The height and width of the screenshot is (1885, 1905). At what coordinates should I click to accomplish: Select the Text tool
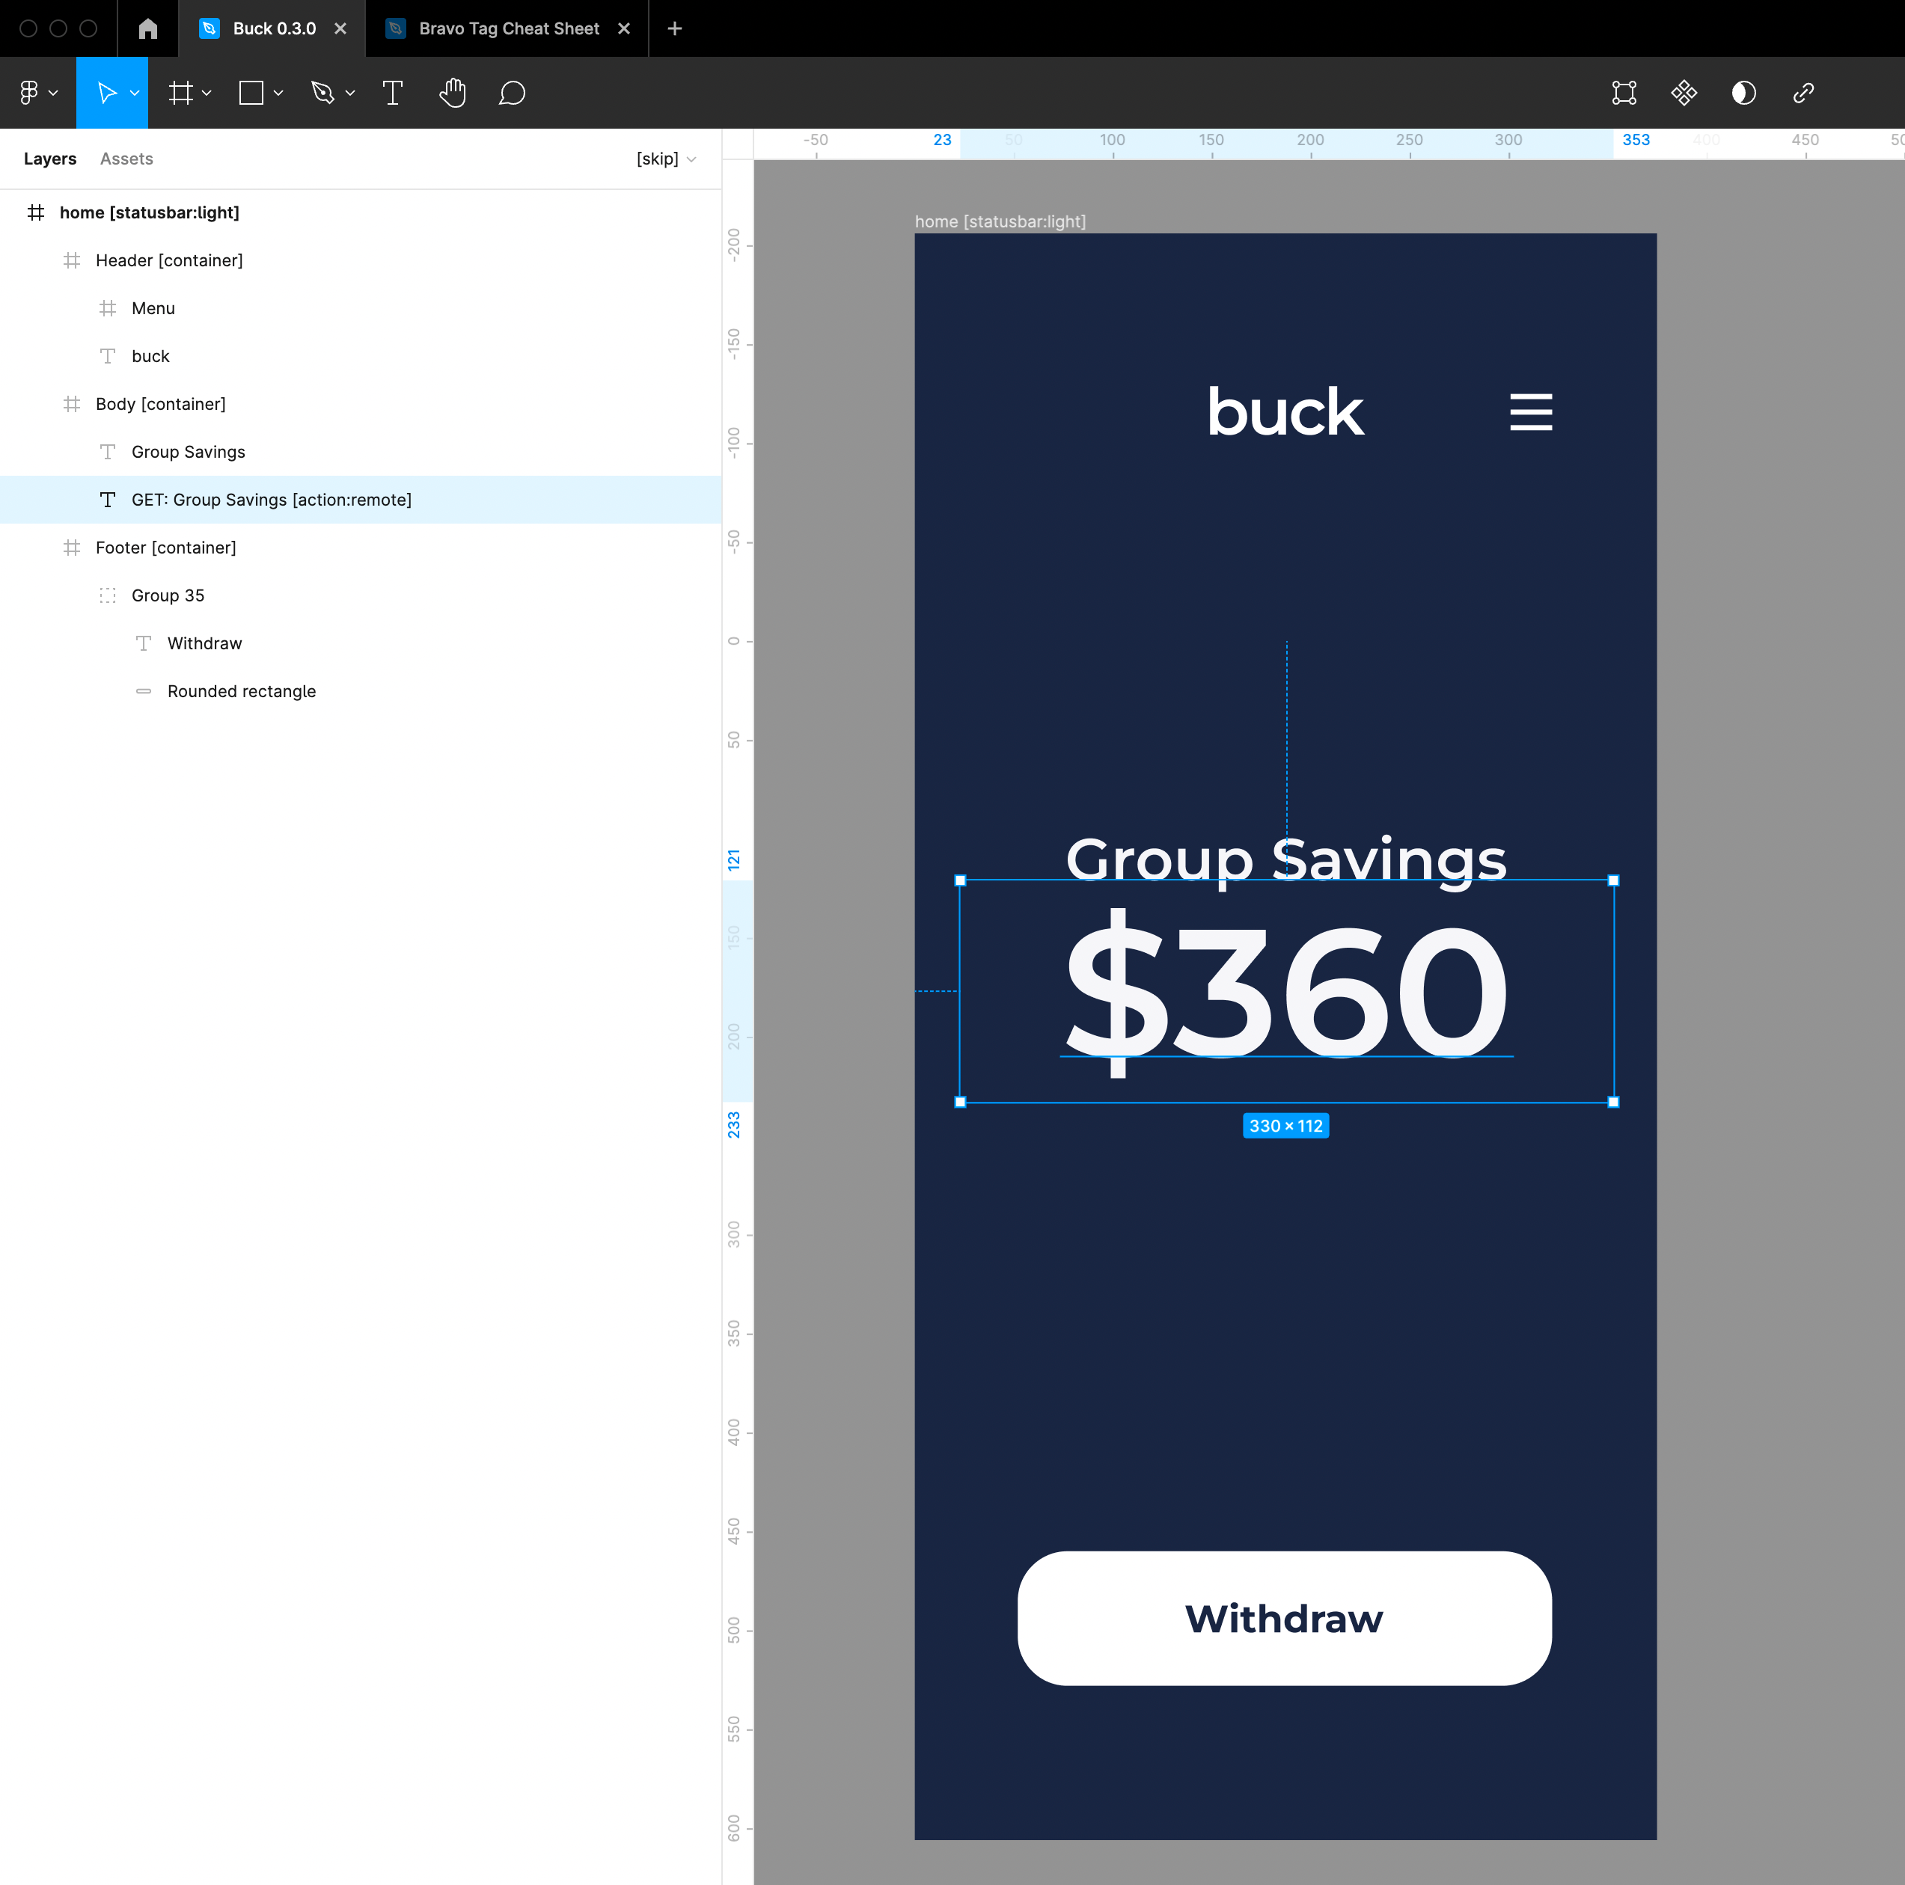click(x=392, y=93)
